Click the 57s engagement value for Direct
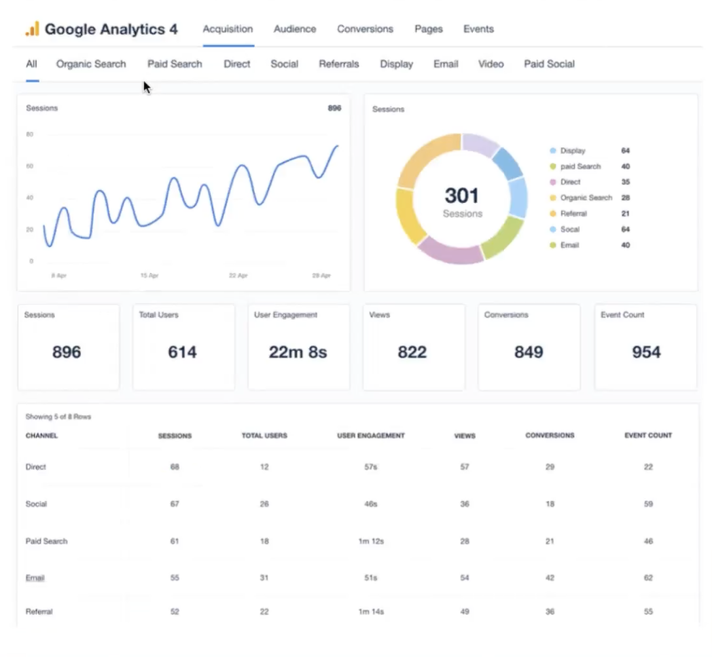 [x=371, y=467]
